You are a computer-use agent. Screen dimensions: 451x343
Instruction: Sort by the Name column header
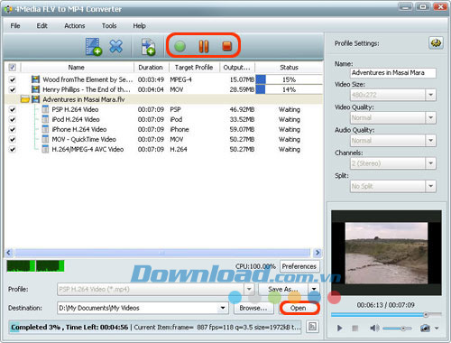tap(77, 67)
